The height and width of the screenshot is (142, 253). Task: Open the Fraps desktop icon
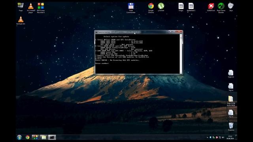pos(21,7)
